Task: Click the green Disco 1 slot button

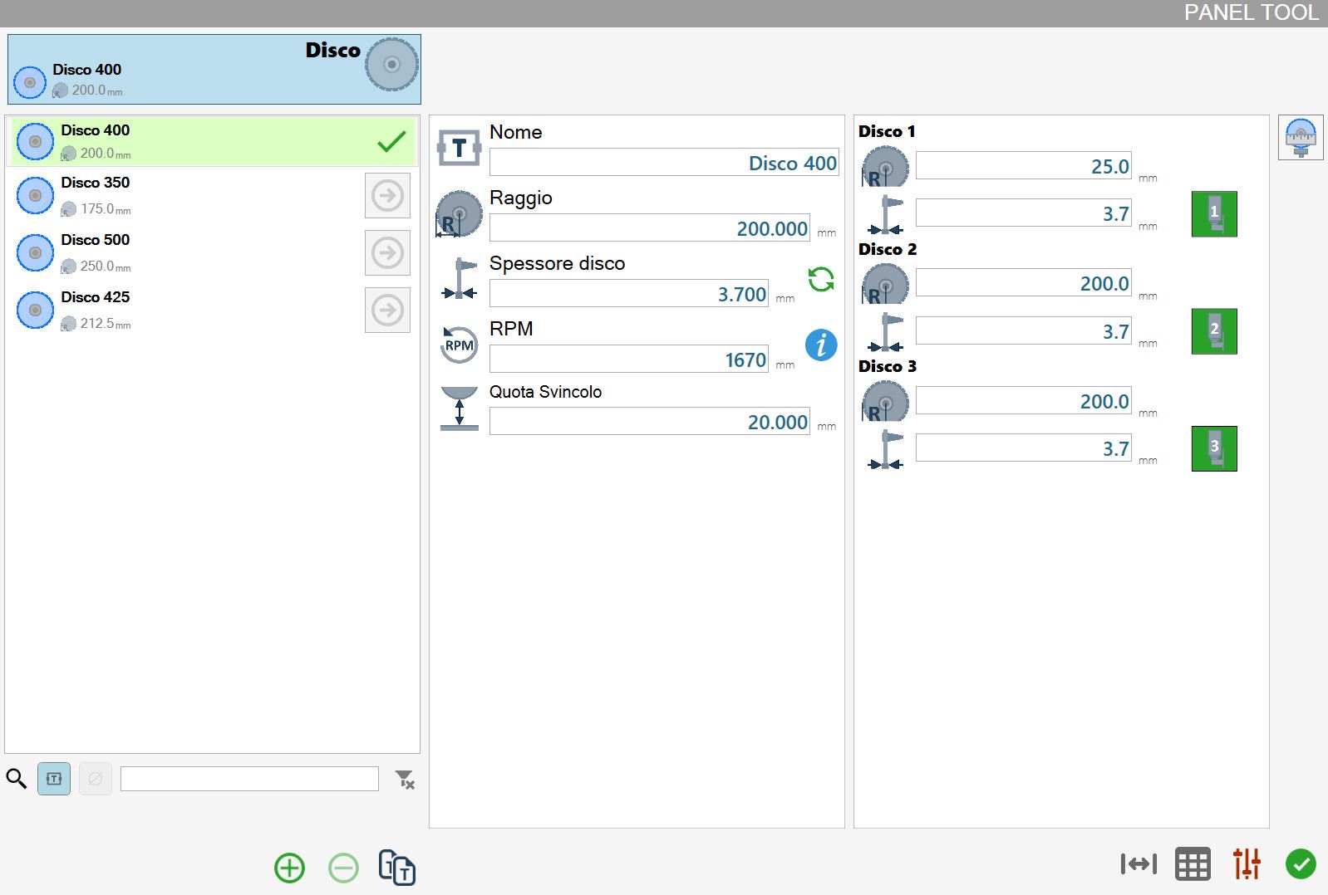Action: tap(1214, 214)
